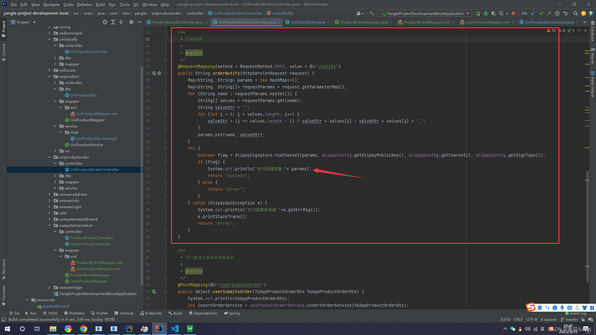Click the Build project hammer icon
The image size is (596, 335).
coord(372,13)
